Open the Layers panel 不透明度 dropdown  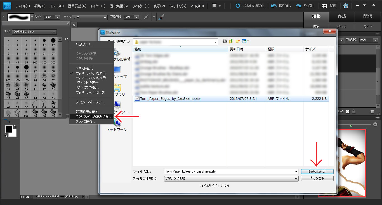[x=376, y=40]
